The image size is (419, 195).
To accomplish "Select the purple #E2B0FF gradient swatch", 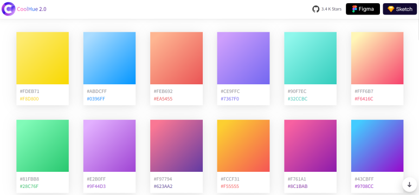I will [x=109, y=146].
